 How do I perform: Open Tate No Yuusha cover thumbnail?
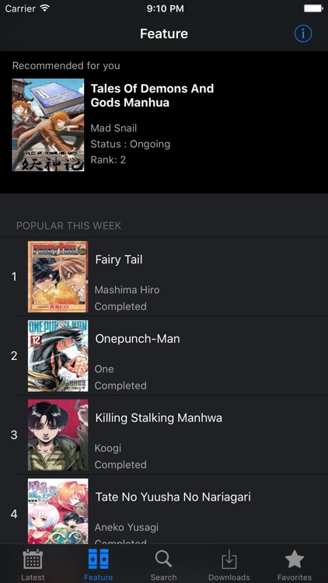point(58,511)
